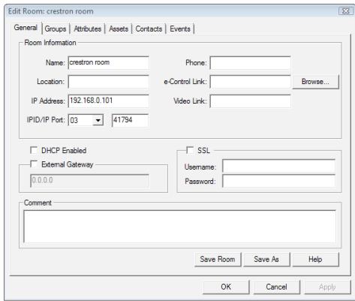Choose the Save As button

click(x=266, y=259)
